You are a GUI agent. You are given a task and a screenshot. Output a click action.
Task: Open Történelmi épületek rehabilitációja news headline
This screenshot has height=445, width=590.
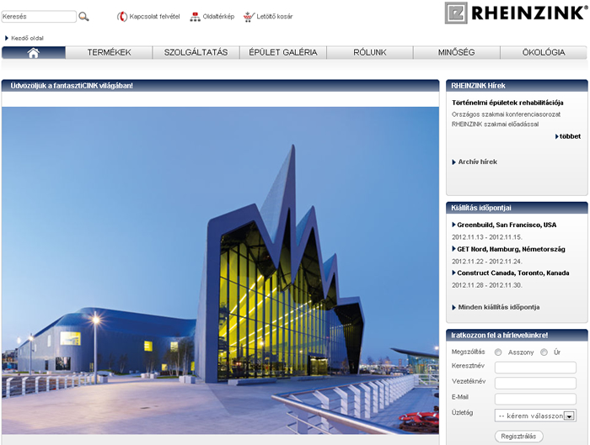coord(507,103)
